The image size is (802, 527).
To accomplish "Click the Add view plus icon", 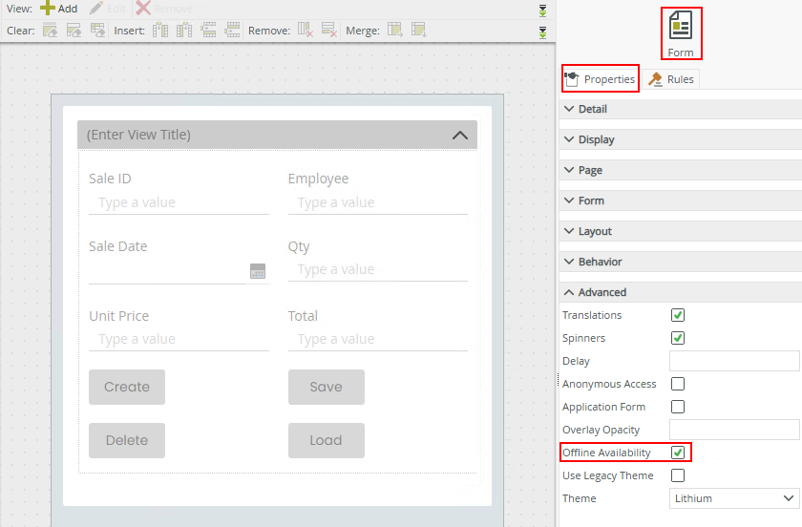I will pyautogui.click(x=48, y=9).
